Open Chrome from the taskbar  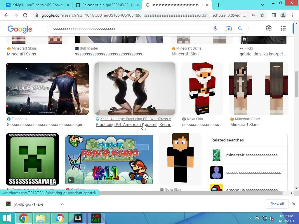[23, 218]
